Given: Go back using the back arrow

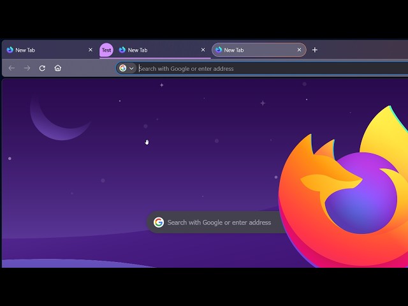Looking at the screenshot, I should pos(11,68).
